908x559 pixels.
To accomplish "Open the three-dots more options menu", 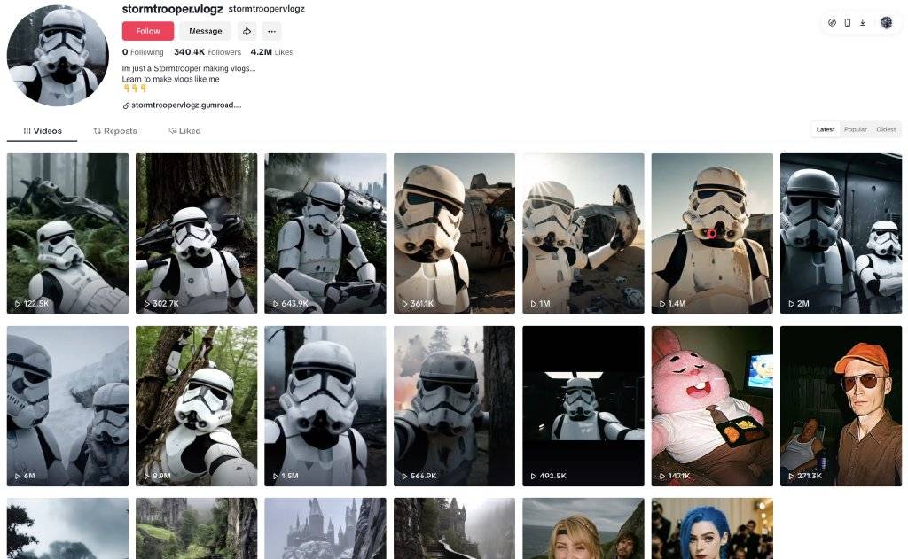I will click(271, 31).
